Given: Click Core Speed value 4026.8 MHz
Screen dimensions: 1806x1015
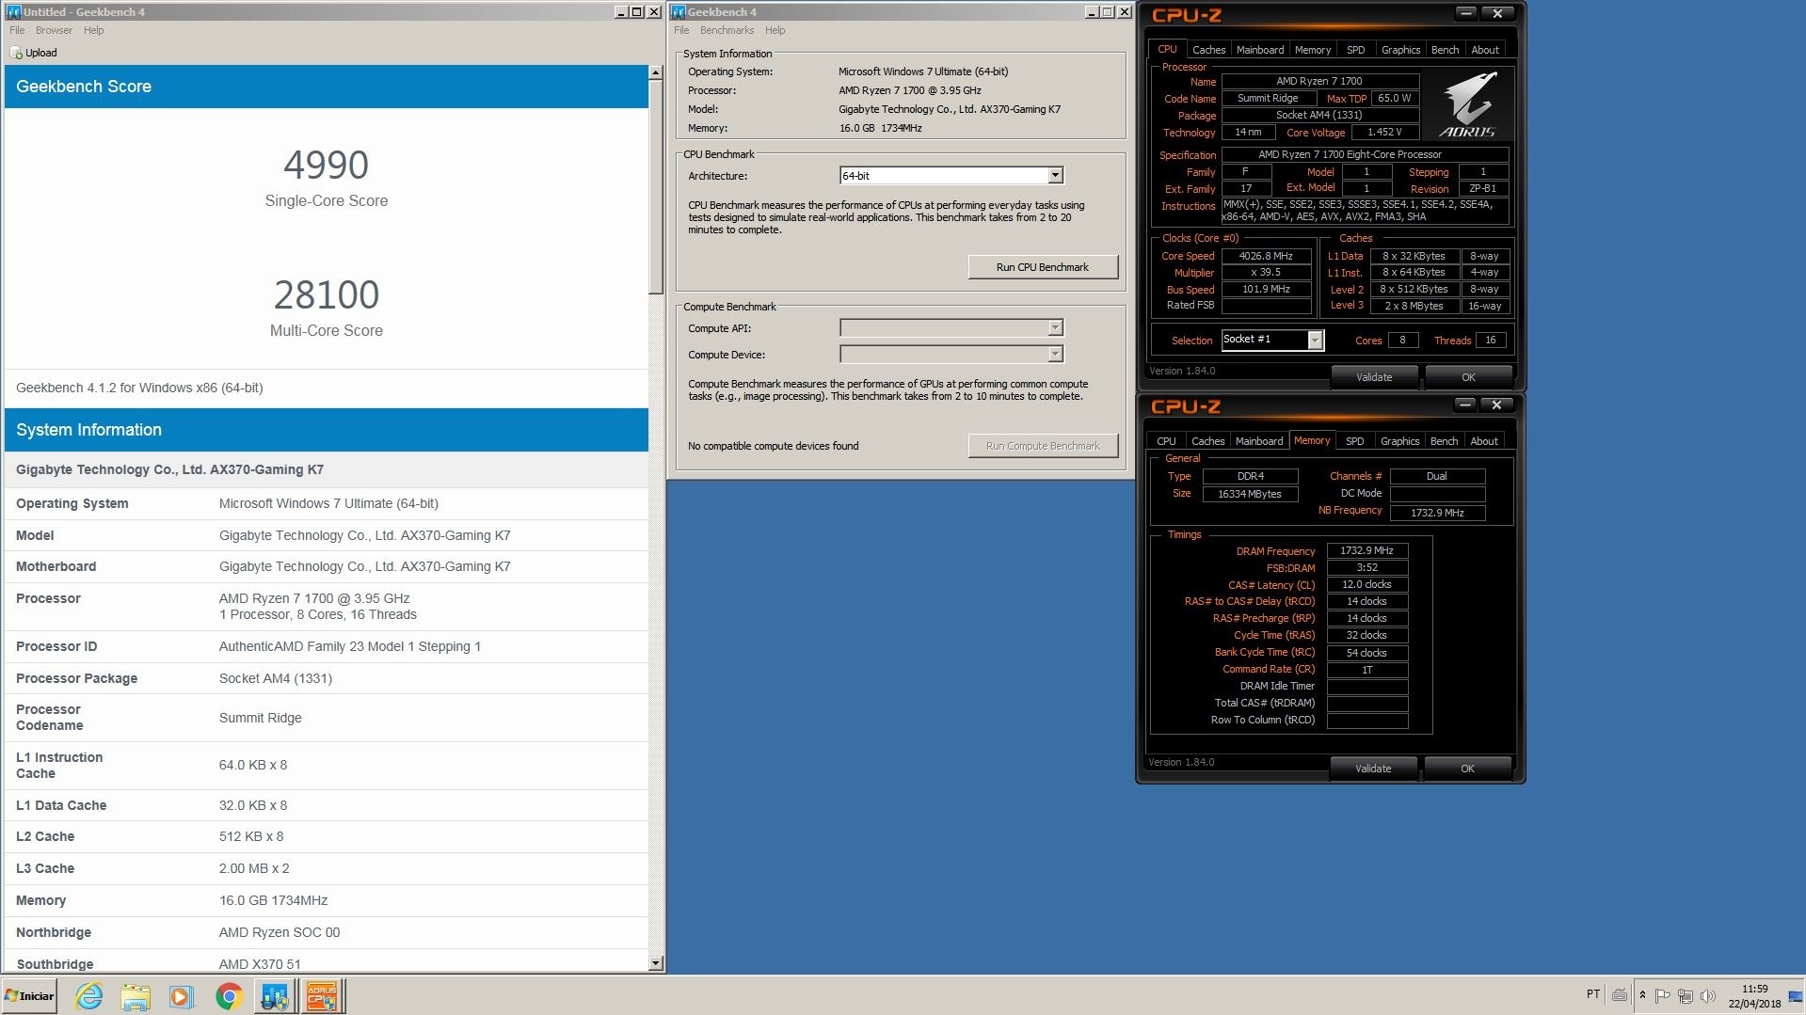Looking at the screenshot, I should coord(1266,256).
